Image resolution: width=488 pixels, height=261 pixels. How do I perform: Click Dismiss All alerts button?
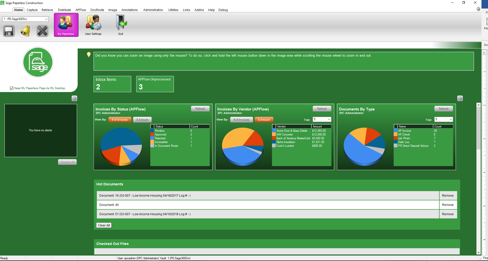(67, 162)
